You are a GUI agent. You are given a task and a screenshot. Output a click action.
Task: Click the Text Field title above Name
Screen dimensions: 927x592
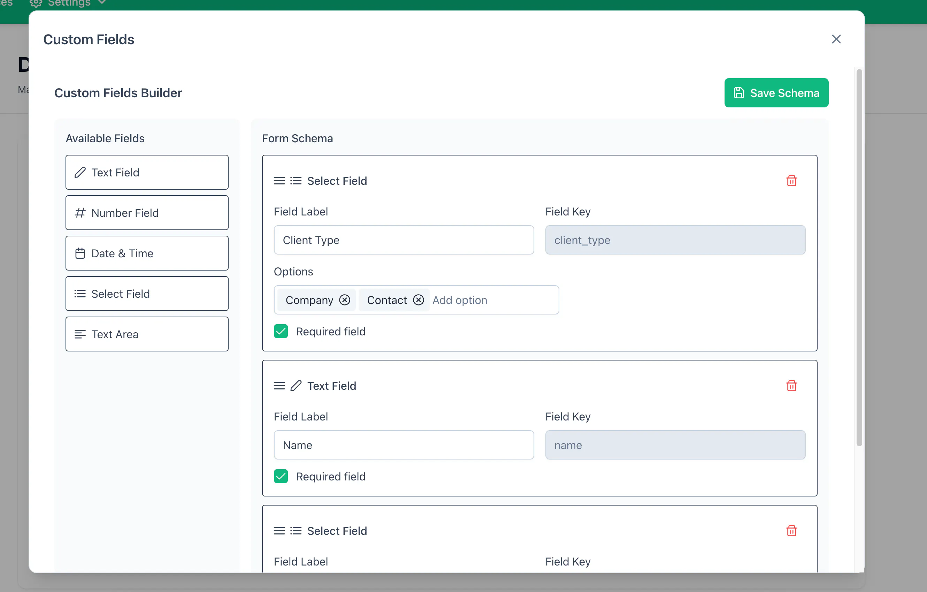coord(331,386)
